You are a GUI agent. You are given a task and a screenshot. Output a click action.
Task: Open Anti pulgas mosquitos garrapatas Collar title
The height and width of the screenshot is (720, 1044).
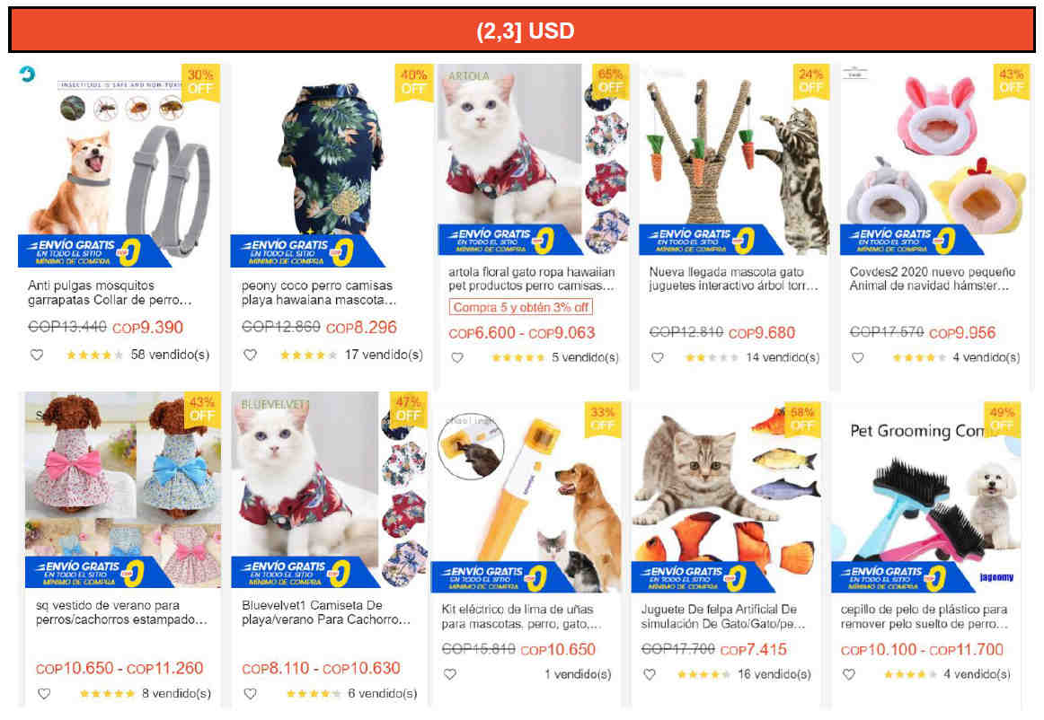(110, 293)
